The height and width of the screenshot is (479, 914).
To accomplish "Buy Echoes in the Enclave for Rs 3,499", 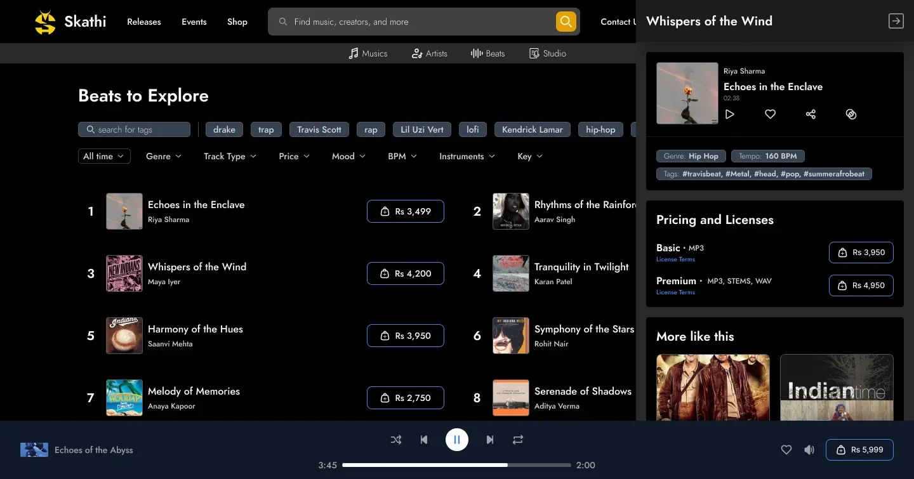I will click(x=406, y=211).
